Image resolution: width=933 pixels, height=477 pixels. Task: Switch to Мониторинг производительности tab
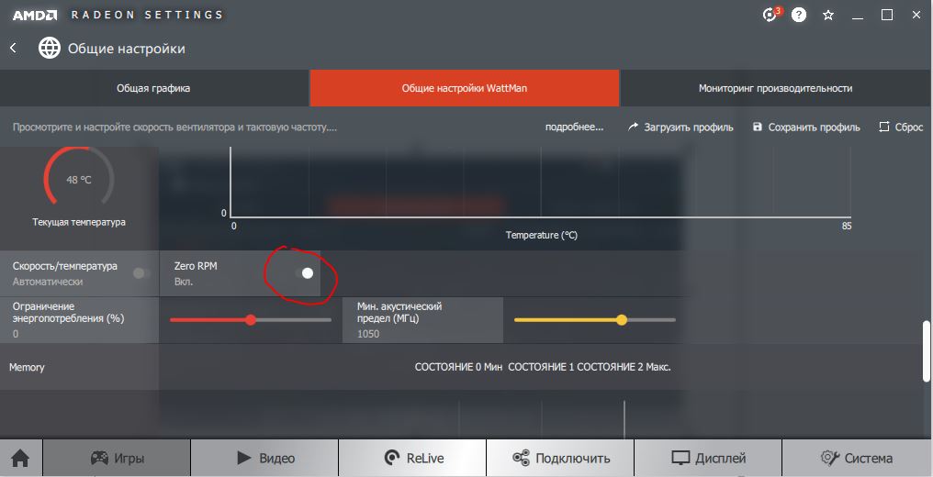pos(776,88)
